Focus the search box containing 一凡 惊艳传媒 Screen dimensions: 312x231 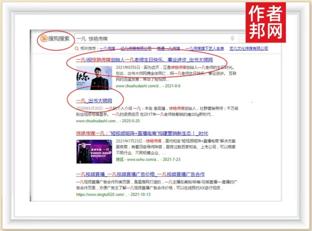point(152,38)
